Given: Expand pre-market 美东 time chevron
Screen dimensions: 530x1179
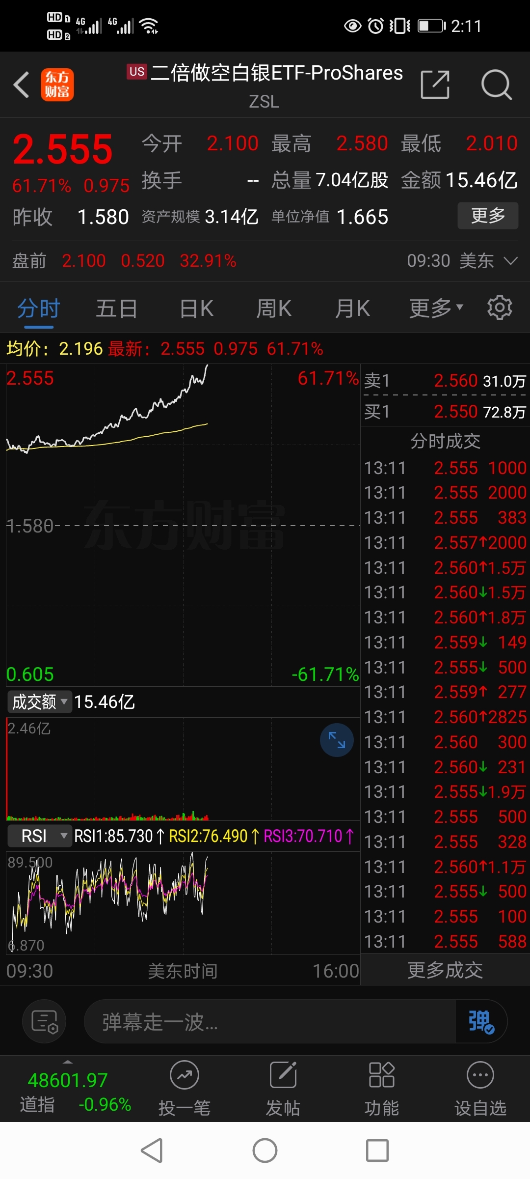Looking at the screenshot, I should click(511, 261).
